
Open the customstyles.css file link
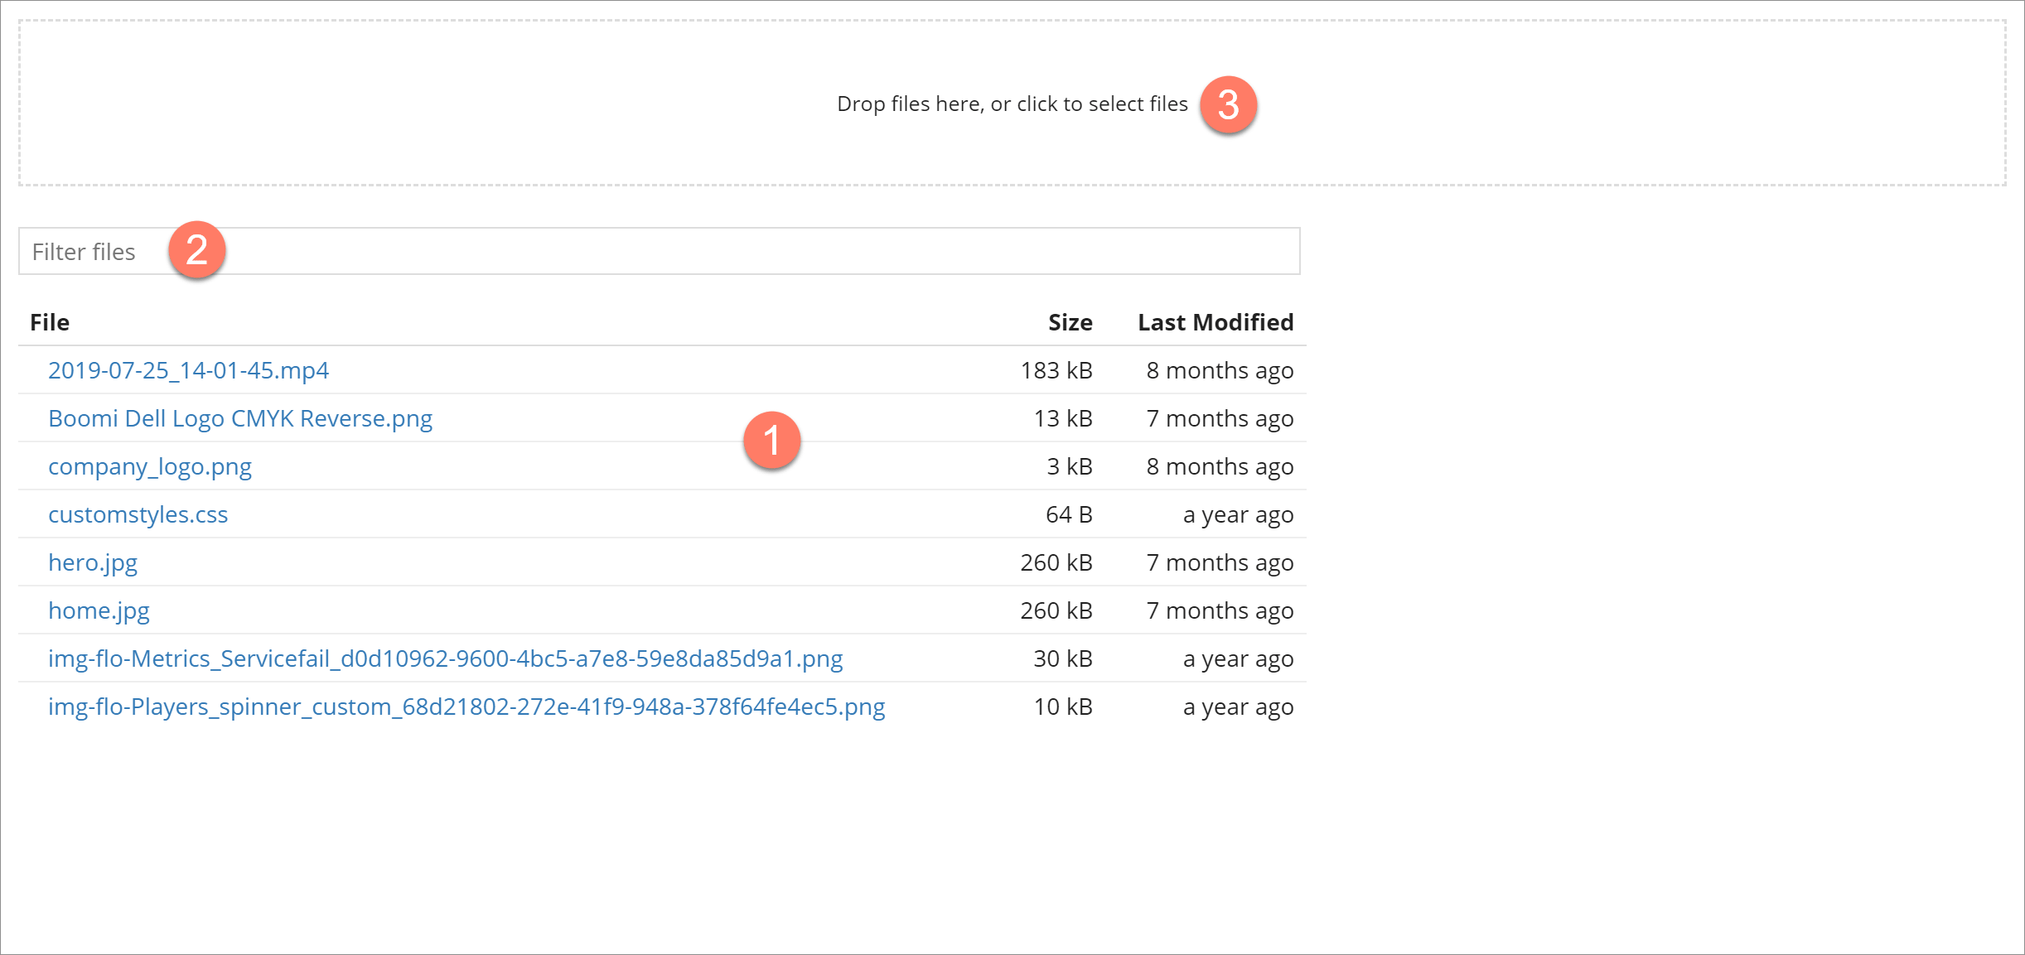(x=138, y=514)
